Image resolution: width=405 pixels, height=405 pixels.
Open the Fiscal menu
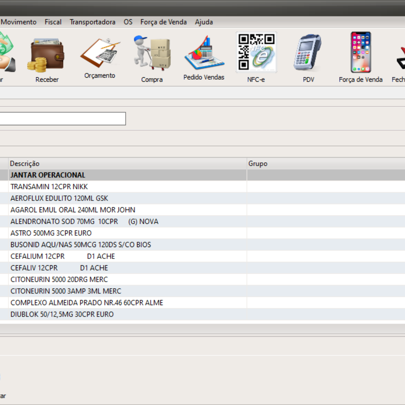click(53, 22)
